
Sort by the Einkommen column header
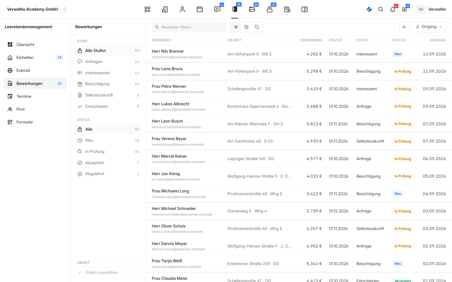311,40
